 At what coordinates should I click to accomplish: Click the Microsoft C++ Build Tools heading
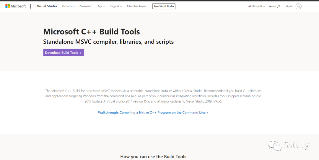92,32
